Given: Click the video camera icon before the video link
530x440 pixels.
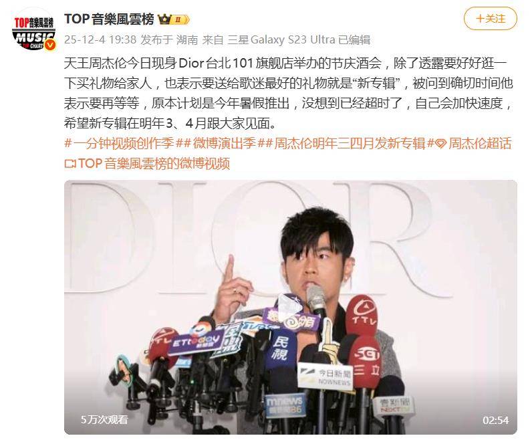Looking at the screenshot, I should coord(70,164).
